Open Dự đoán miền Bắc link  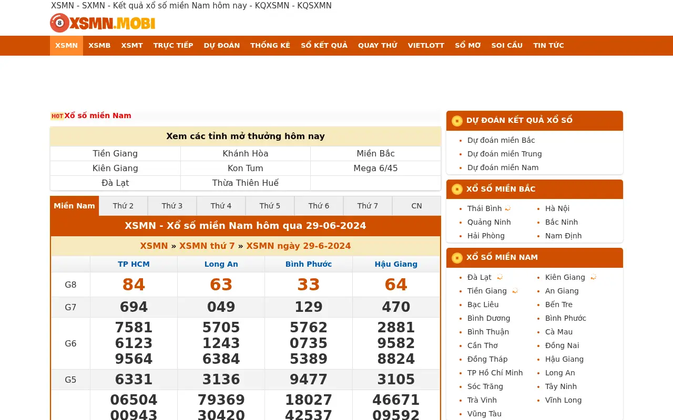coord(501,140)
